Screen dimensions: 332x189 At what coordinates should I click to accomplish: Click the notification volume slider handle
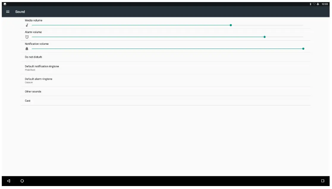coord(303,49)
